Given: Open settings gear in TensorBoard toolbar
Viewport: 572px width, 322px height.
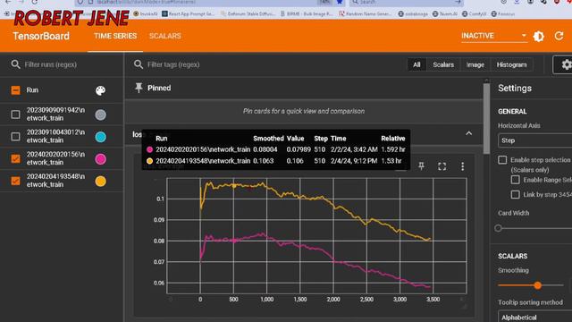Looking at the screenshot, I should (566, 64).
